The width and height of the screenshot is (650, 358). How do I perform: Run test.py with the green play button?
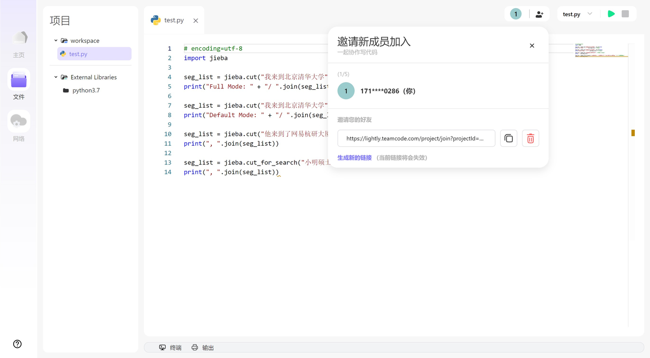(x=611, y=14)
